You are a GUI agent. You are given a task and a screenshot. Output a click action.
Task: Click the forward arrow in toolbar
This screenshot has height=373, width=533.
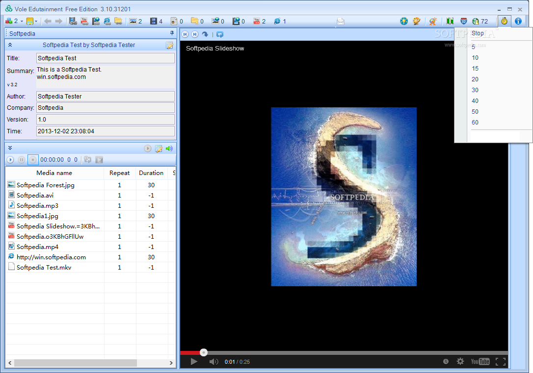click(x=59, y=21)
